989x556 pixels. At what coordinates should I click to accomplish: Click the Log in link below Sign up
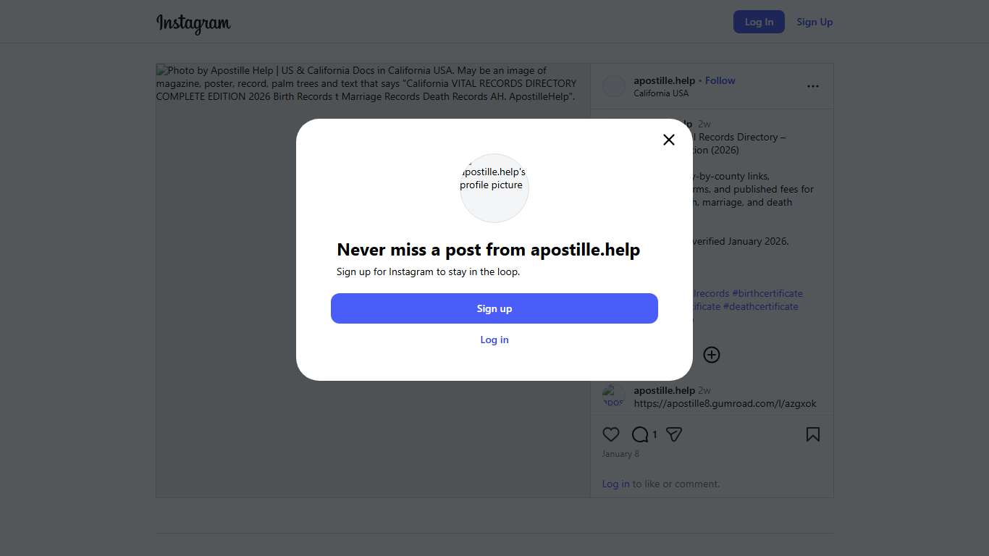point(494,340)
